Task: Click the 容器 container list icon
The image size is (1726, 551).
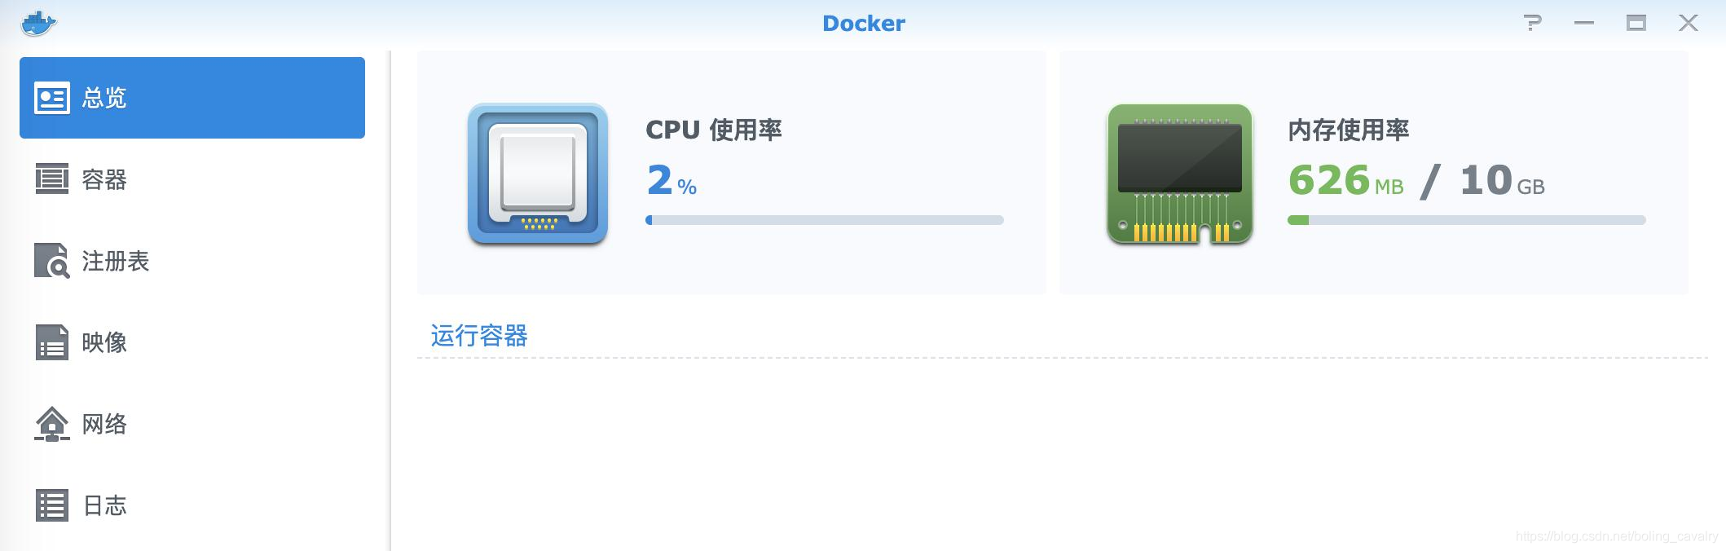Action: (x=52, y=179)
